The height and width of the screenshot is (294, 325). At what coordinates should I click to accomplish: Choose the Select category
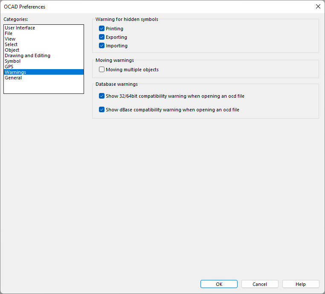(x=44, y=44)
